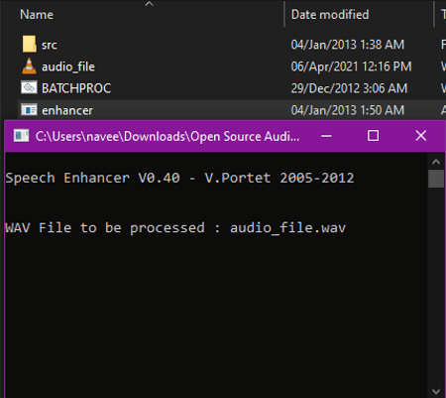Viewport: 446px width, 398px height.
Task: Click the console scrollbar down arrow
Action: point(436,391)
